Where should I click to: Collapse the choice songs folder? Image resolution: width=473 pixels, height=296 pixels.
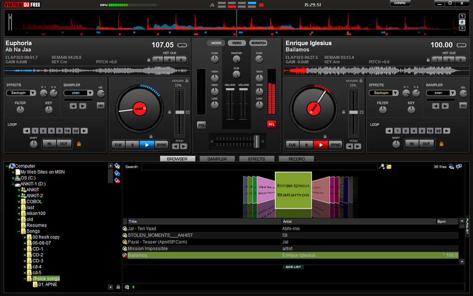point(25,279)
